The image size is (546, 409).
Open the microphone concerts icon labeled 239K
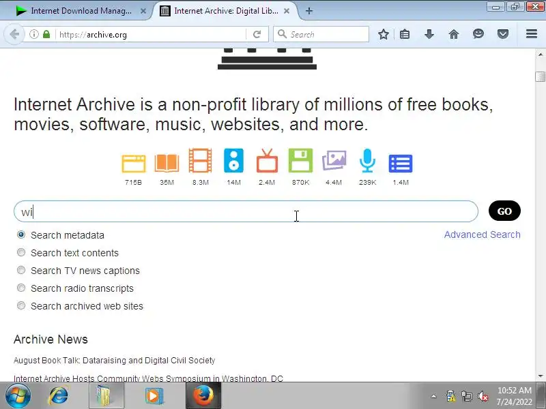(x=367, y=160)
